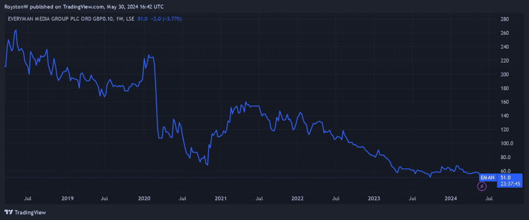Click the 2023 label on time axis
This screenshot has height=220, width=529.
tap(374, 198)
